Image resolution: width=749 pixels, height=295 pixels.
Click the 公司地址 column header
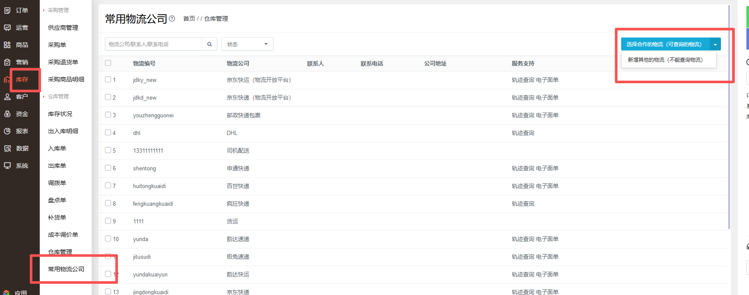tap(435, 63)
